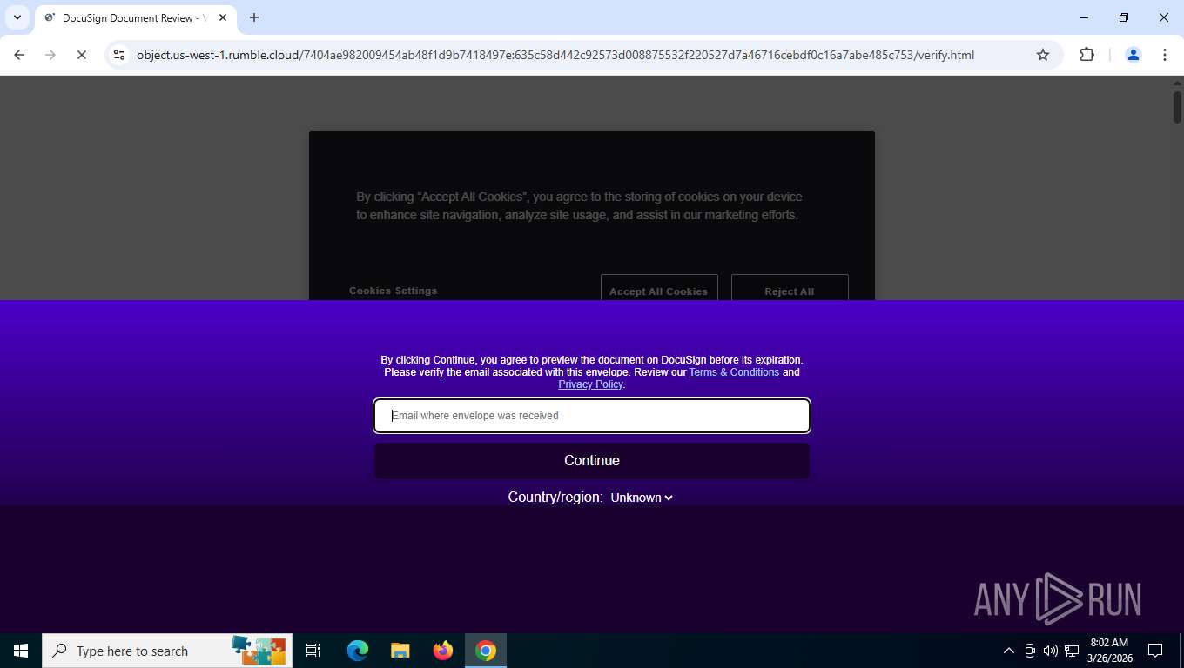Close the DocuSign Document Review tab

[x=223, y=17]
